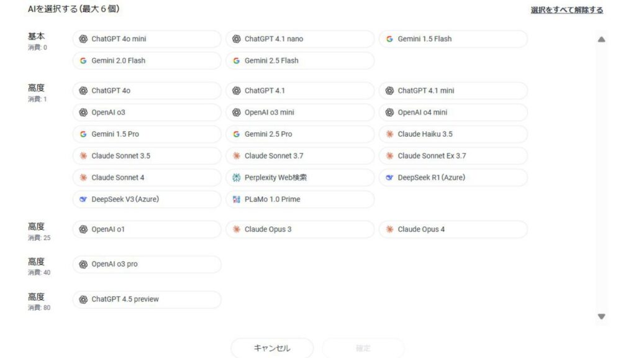Click the Claude icon beside Claude Opus 3
This screenshot has width=636, height=358.
coord(237,229)
